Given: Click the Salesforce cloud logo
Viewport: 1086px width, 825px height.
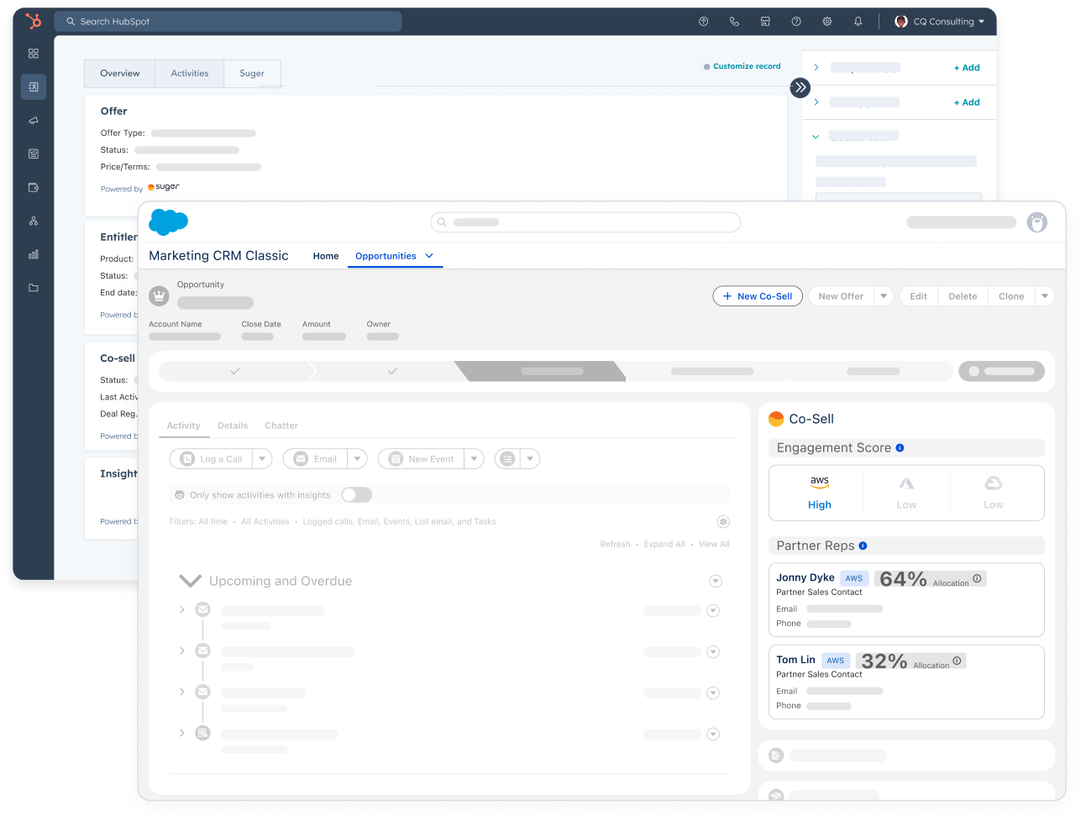Looking at the screenshot, I should click(168, 222).
